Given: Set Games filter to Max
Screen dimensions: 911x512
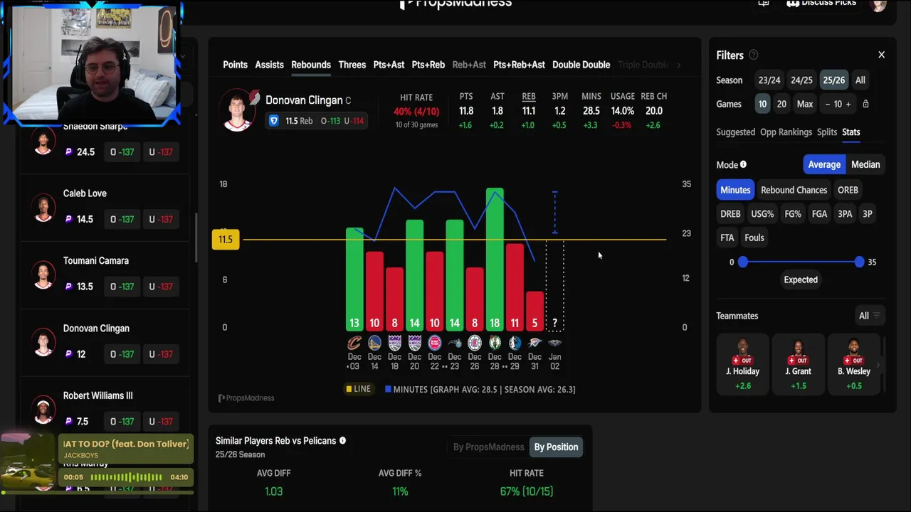Looking at the screenshot, I should click(x=805, y=104).
